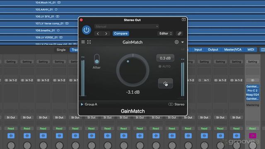The image size is (265, 149).
Task: Toggle the Stereo mode icon in GainMatch footer
Action: click(x=171, y=104)
